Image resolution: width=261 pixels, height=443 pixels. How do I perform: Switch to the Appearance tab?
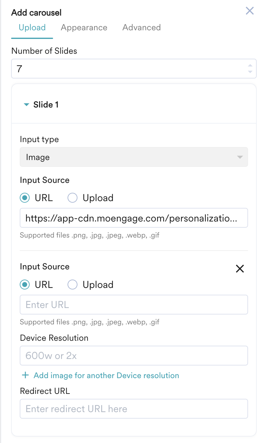[x=84, y=27]
